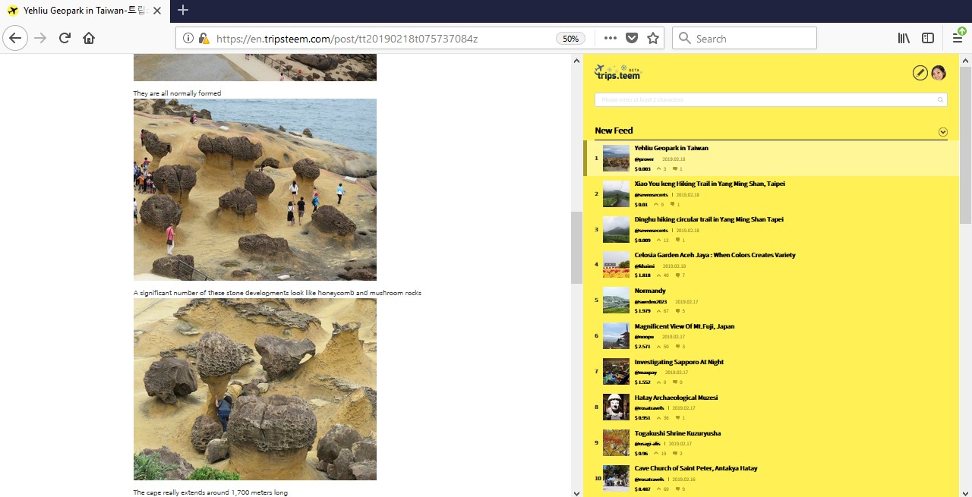
Task: Click thumbnail of the Normandy post
Action: (x=616, y=300)
